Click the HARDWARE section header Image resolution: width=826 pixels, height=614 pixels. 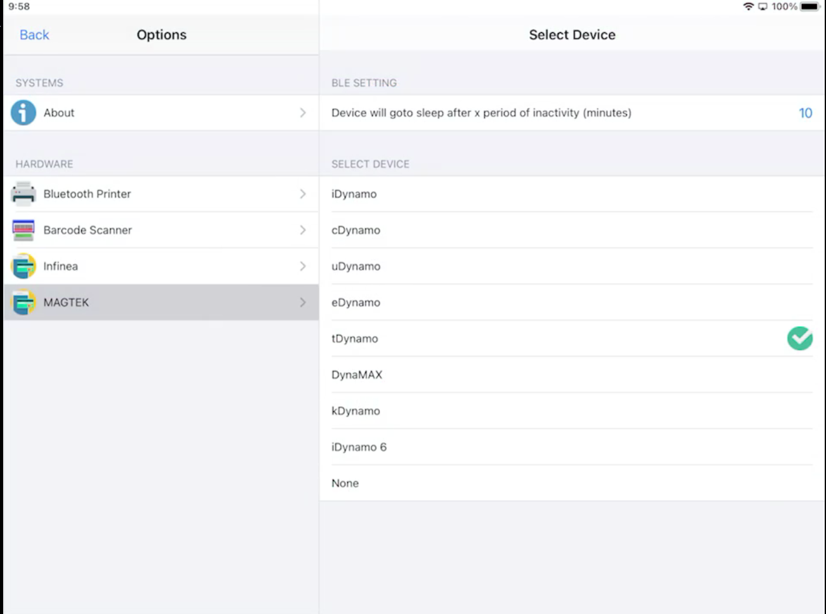[44, 164]
